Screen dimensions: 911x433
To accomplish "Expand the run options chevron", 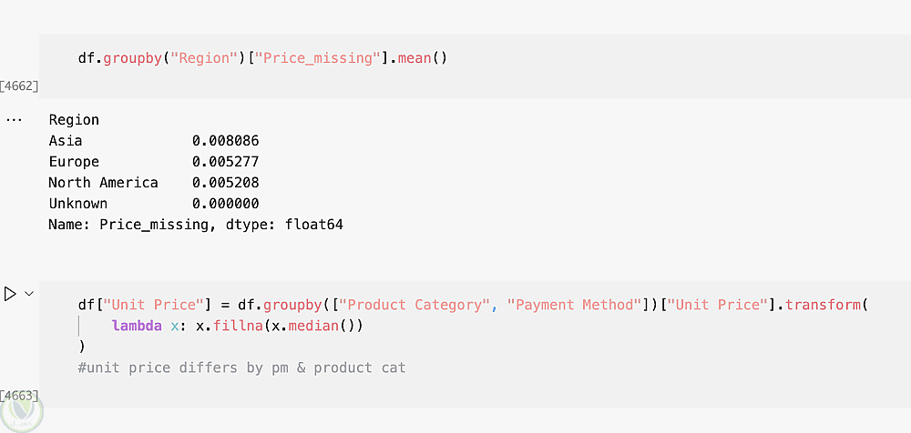I will (29, 294).
